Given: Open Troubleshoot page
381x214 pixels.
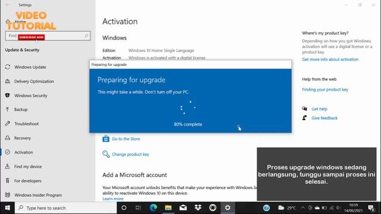Looking at the screenshot, I should point(26,124).
